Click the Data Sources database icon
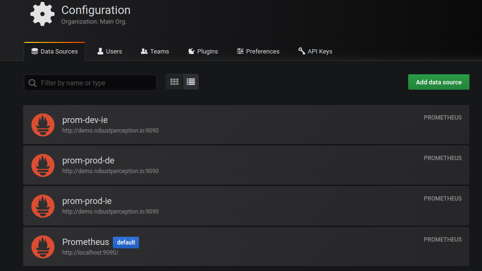Viewport: 482px width, 271px height. point(35,51)
